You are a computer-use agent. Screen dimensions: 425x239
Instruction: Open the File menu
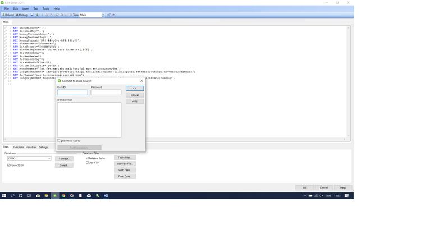coord(7,8)
